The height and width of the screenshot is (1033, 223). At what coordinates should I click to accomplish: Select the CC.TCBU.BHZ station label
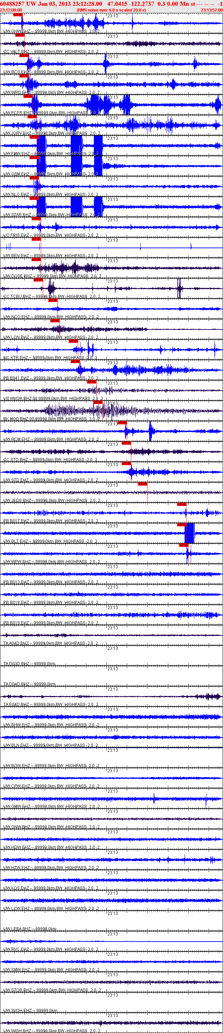point(52,297)
